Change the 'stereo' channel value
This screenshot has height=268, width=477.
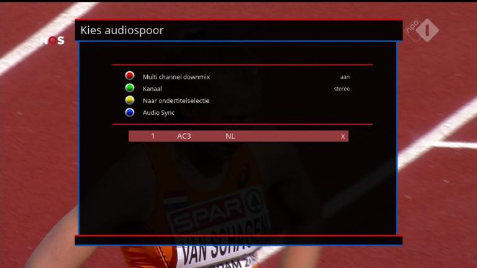(342, 89)
